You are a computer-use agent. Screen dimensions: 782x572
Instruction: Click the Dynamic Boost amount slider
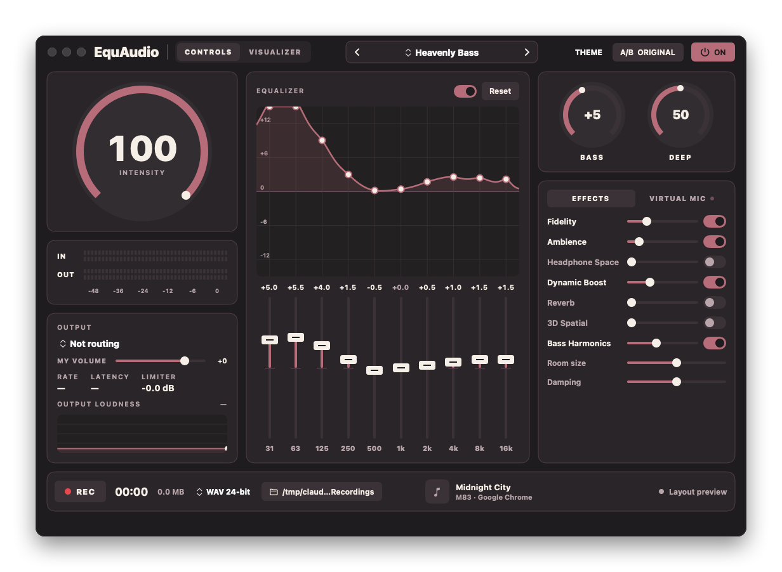[x=662, y=282]
